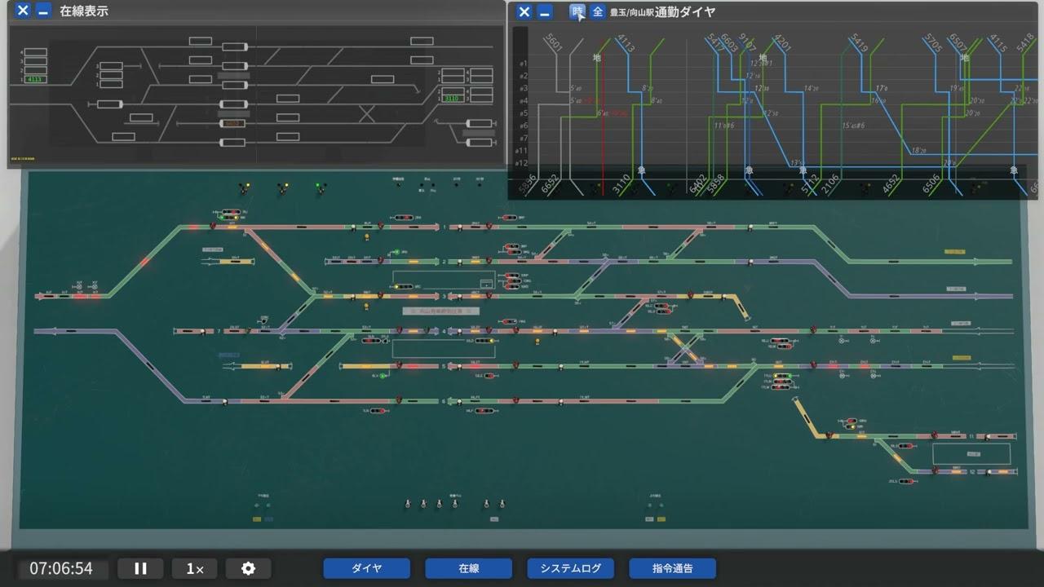Image resolution: width=1044 pixels, height=587 pixels.
Task: Click train number 4115 in the diagram
Action: [997, 44]
